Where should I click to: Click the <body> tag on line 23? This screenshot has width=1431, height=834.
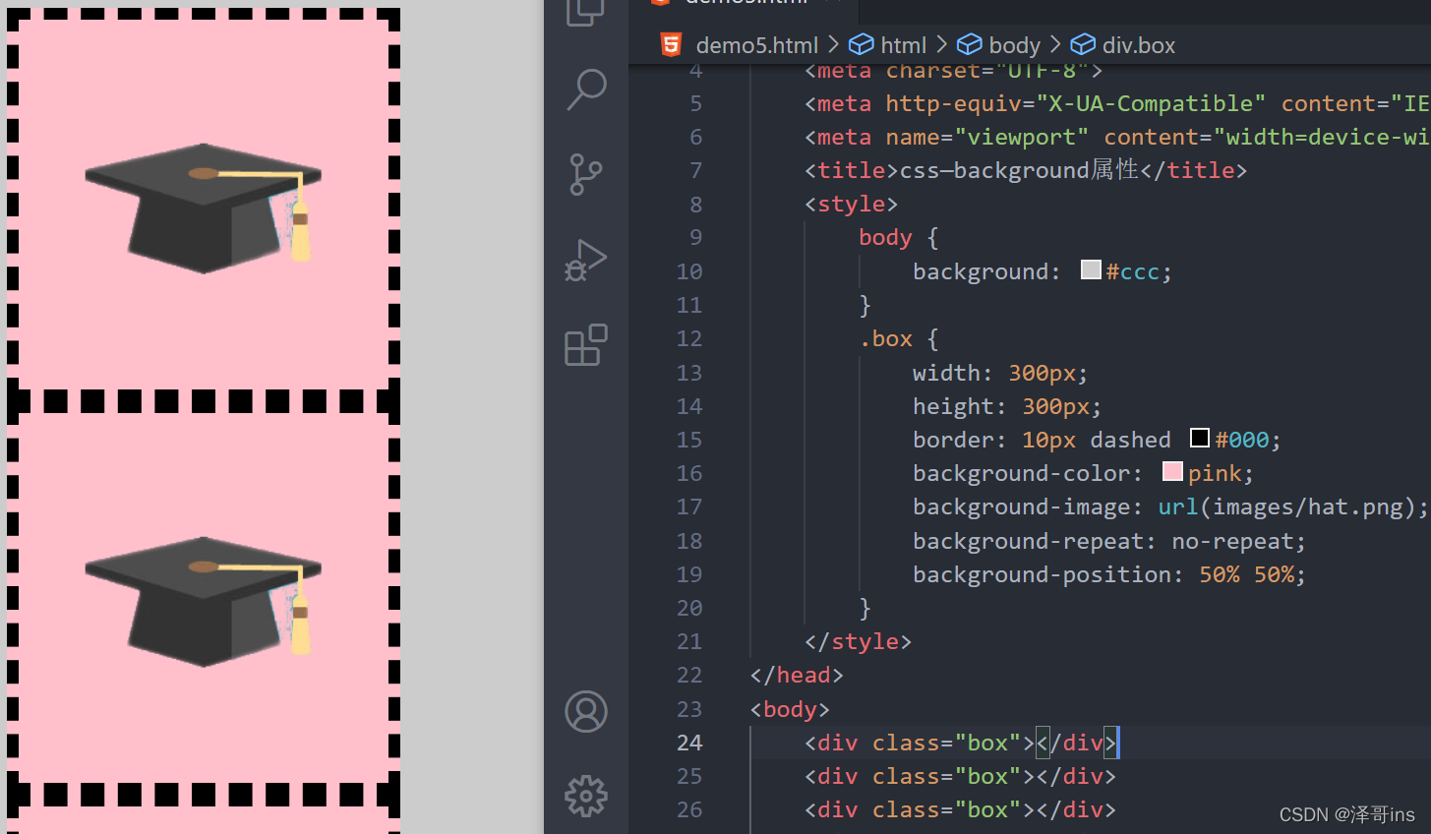(790, 709)
